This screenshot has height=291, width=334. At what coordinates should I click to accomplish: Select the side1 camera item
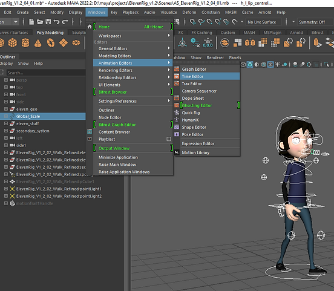21,145
